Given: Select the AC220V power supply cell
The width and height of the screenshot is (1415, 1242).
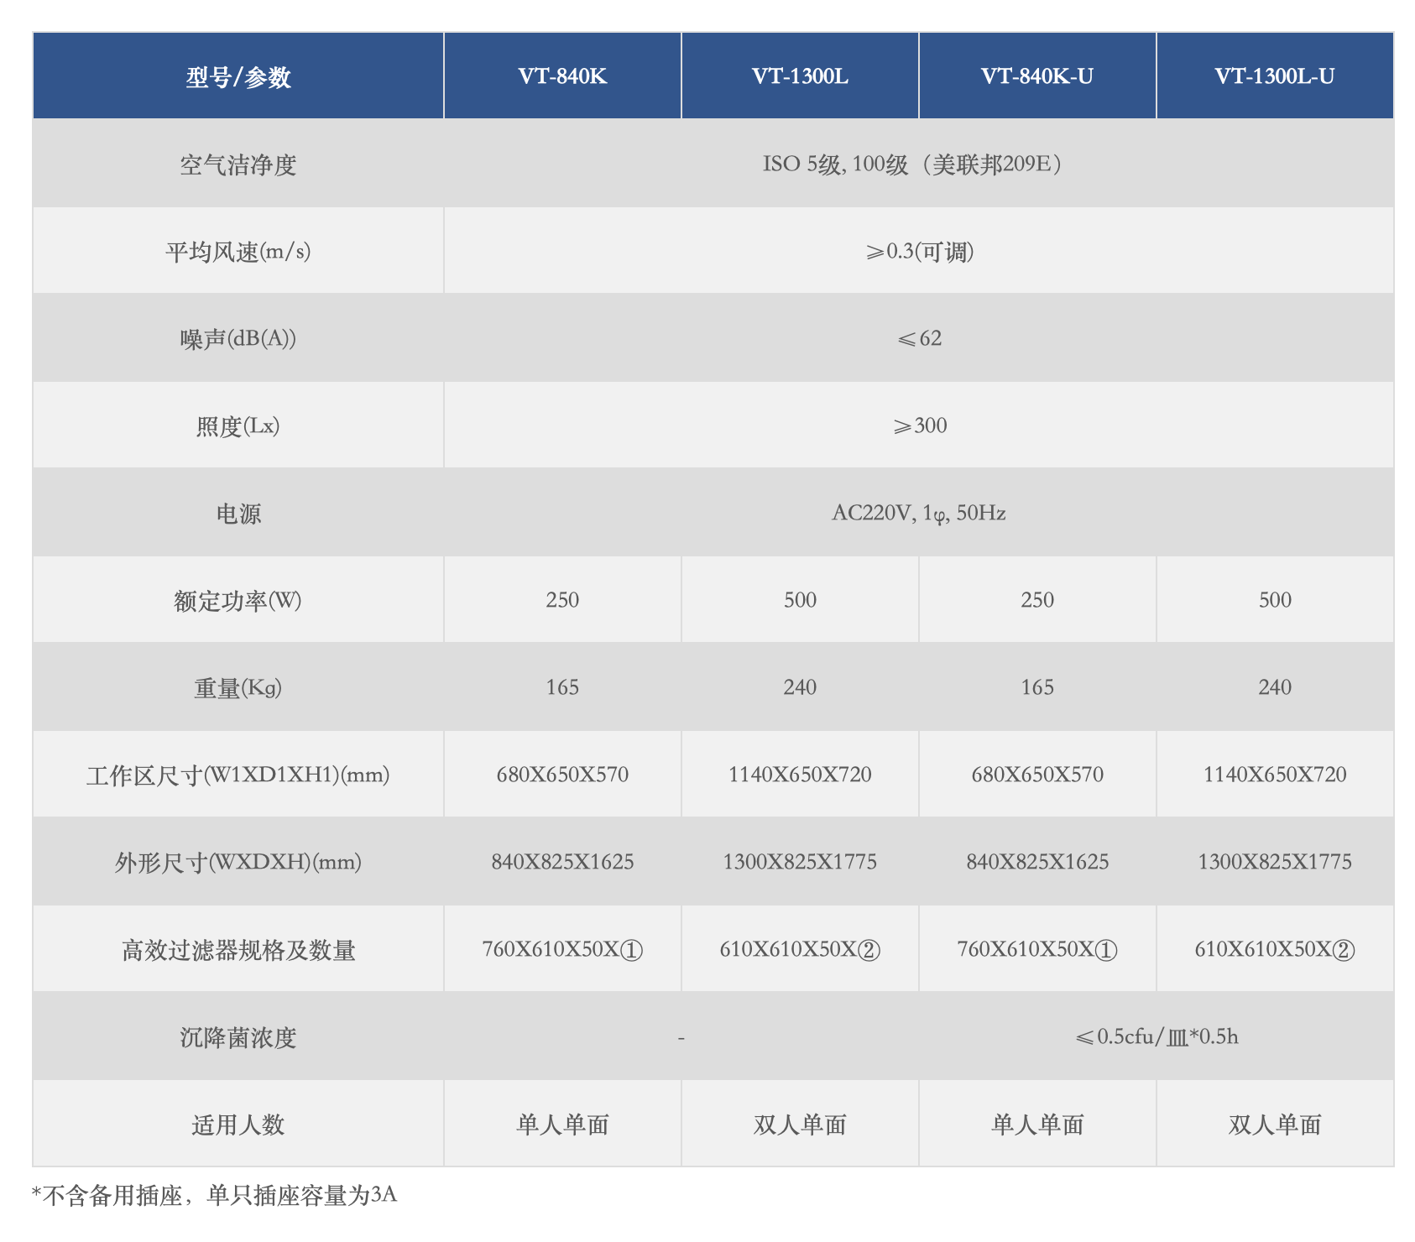Looking at the screenshot, I should click(923, 512).
